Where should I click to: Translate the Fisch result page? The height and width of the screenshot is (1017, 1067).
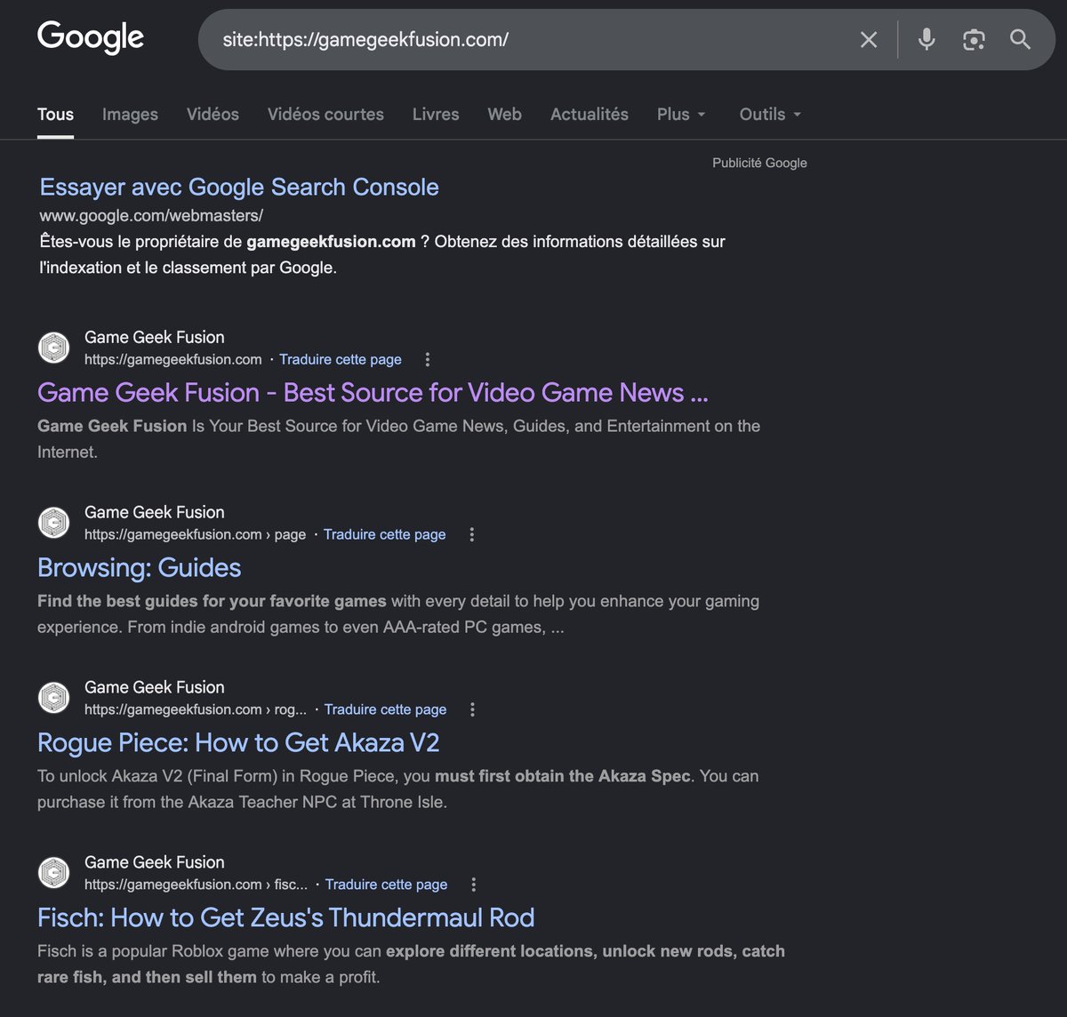387,885
